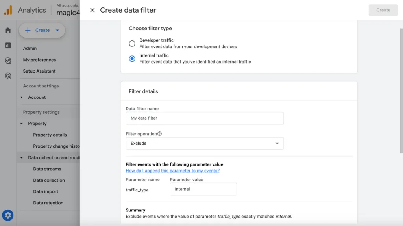The image size is (403, 226).
Task: Click the 'traffic_type' parameter name text
Action: click(137, 190)
